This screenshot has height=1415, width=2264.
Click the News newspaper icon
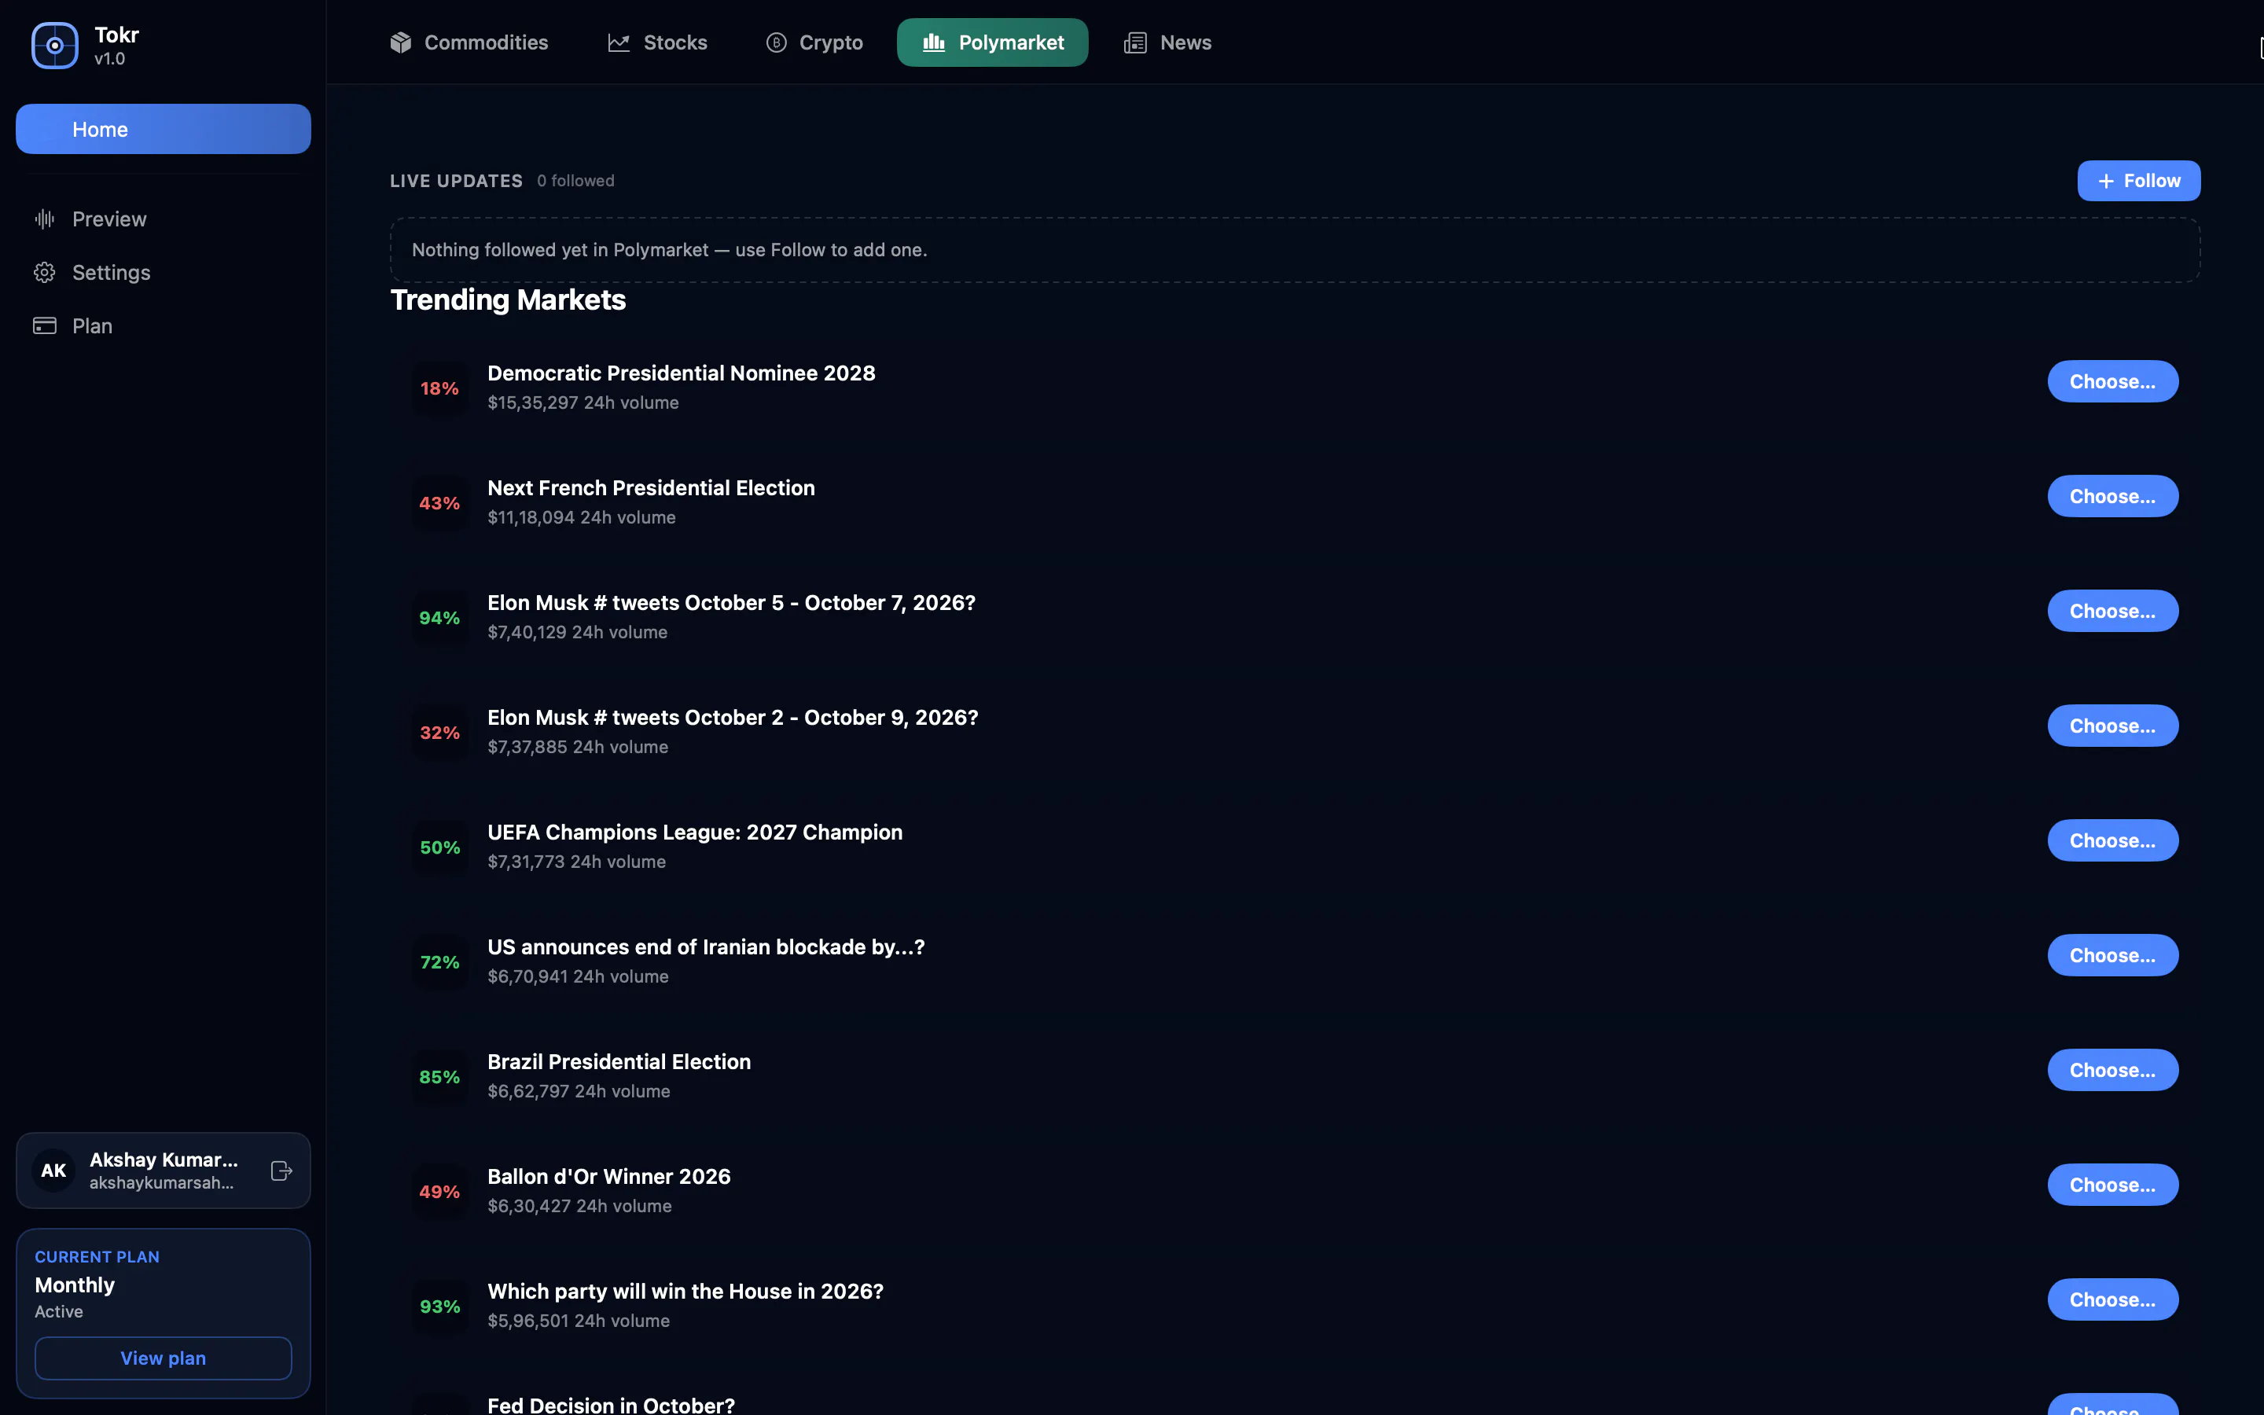click(1136, 43)
